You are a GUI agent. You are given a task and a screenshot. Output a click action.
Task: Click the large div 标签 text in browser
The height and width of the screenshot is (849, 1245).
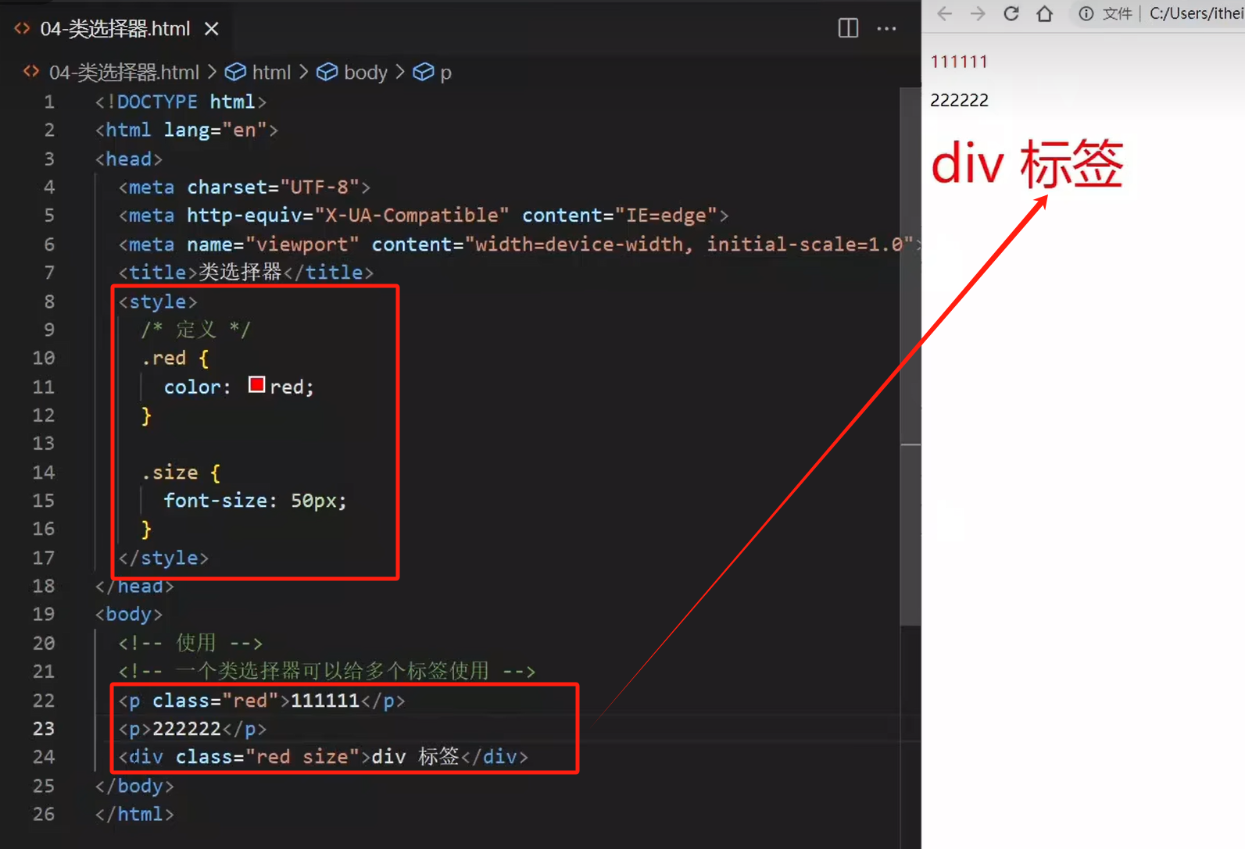(1027, 164)
